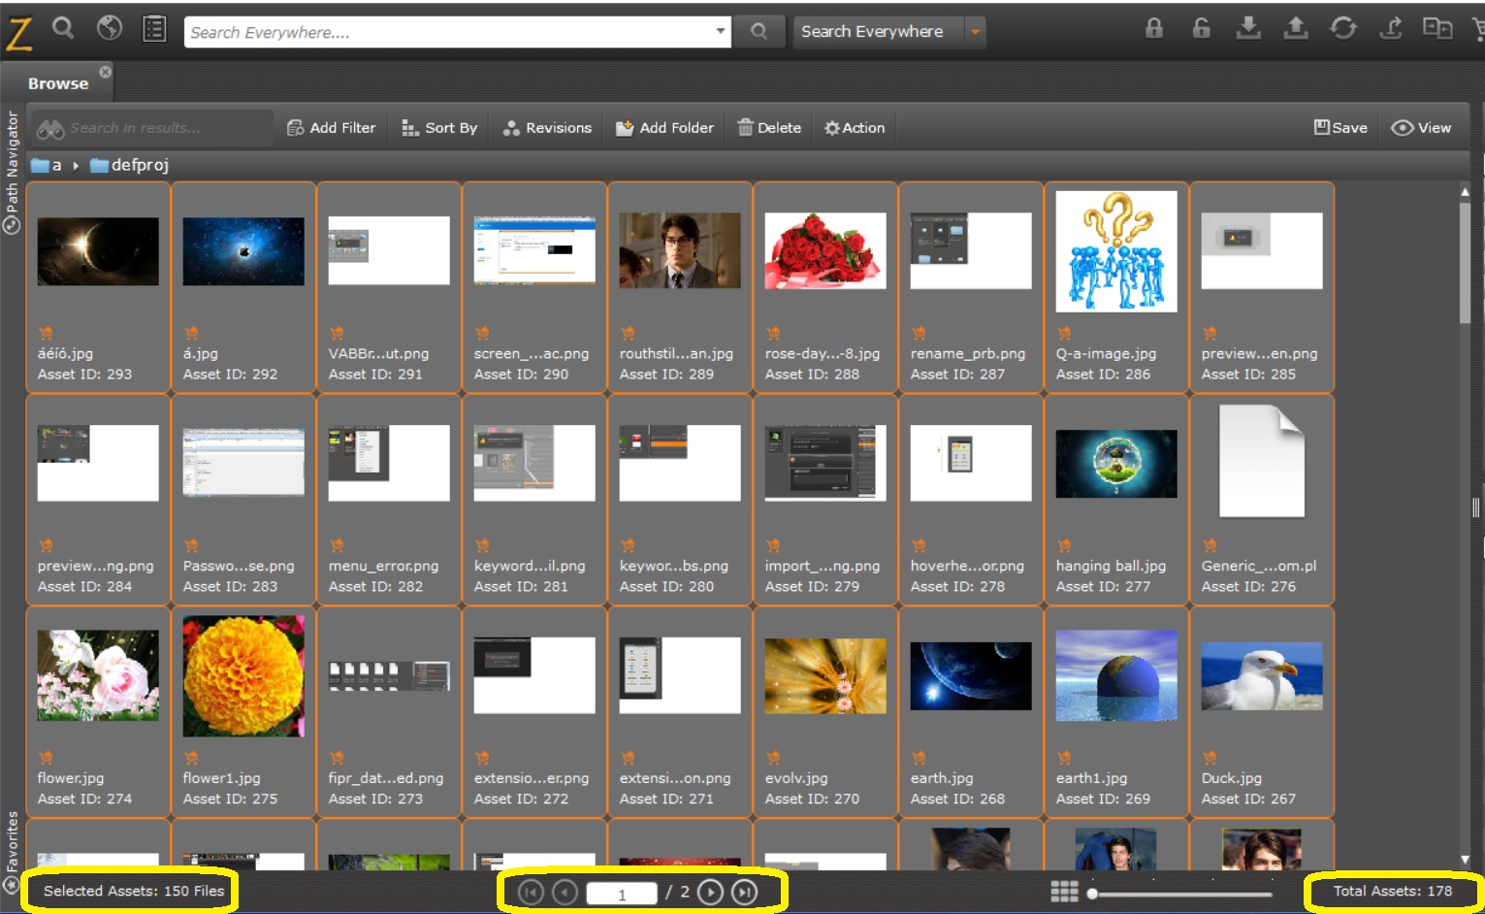Click the vertical scrollbar down arrow

(x=1465, y=861)
